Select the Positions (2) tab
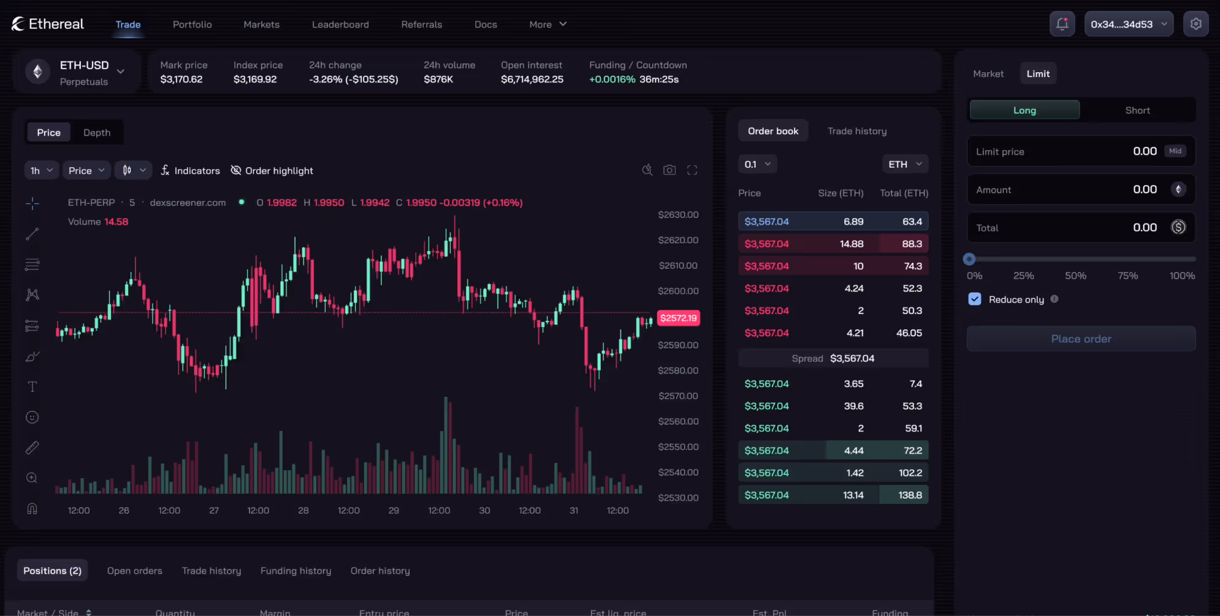1220x616 pixels. 52,571
